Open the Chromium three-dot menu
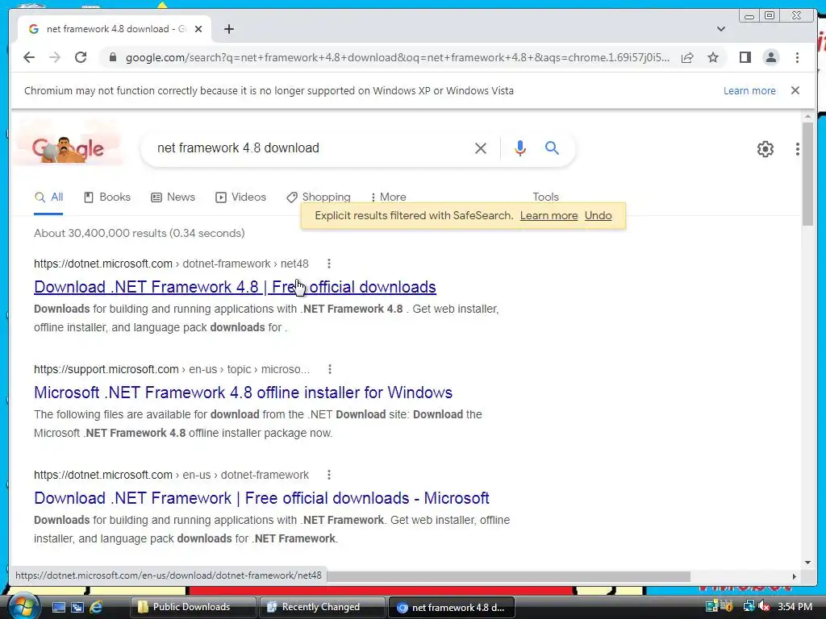Viewport: 826px width, 619px height. coord(797,57)
